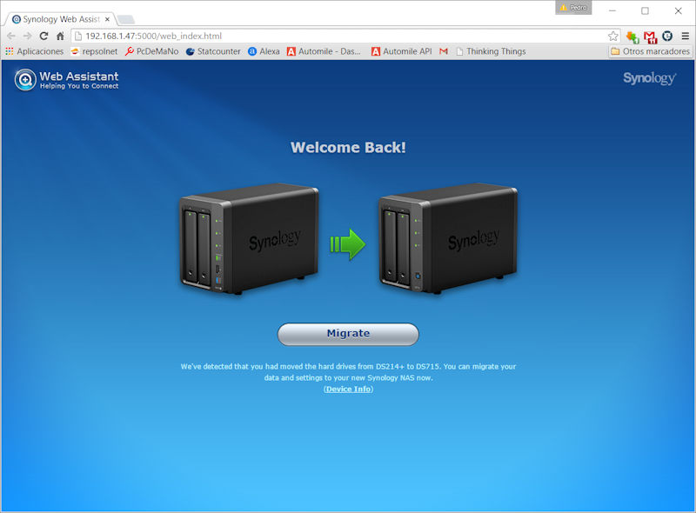Open the Gmail checker extension icon

click(x=650, y=37)
